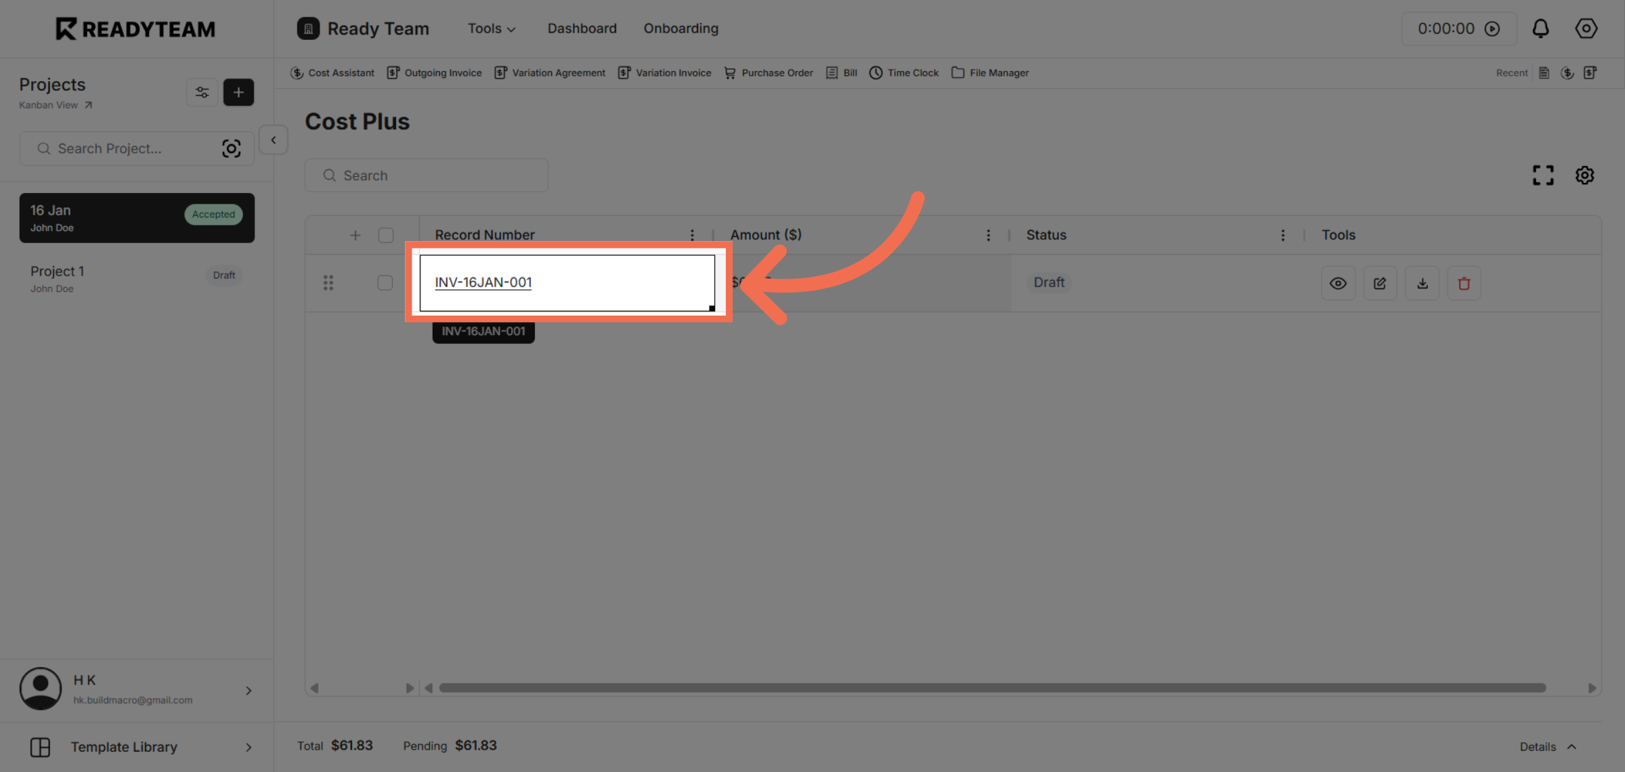Check the checkbox for the INV-16JAN-001 row
Viewport: 1625px width, 772px height.
(x=385, y=282)
